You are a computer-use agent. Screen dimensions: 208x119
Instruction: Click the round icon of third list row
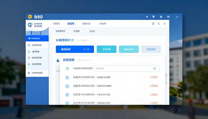(x=67, y=95)
